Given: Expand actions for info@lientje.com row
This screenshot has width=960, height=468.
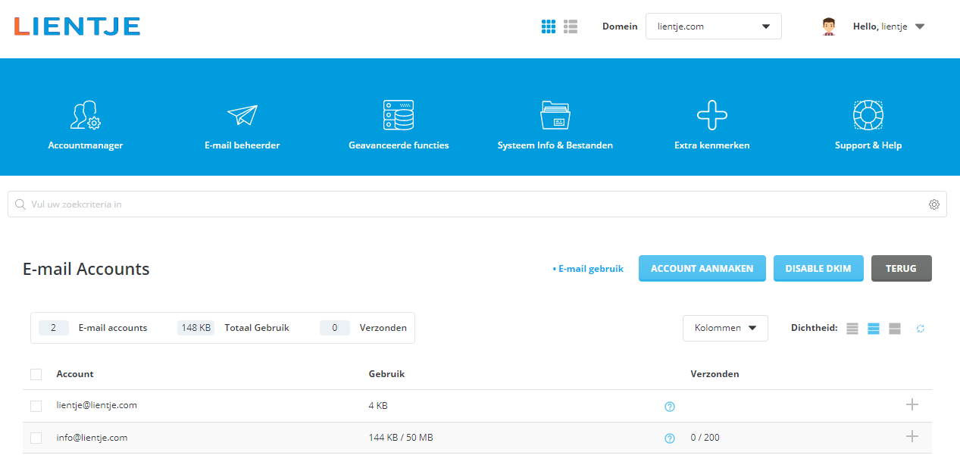Looking at the screenshot, I should coord(912,436).
